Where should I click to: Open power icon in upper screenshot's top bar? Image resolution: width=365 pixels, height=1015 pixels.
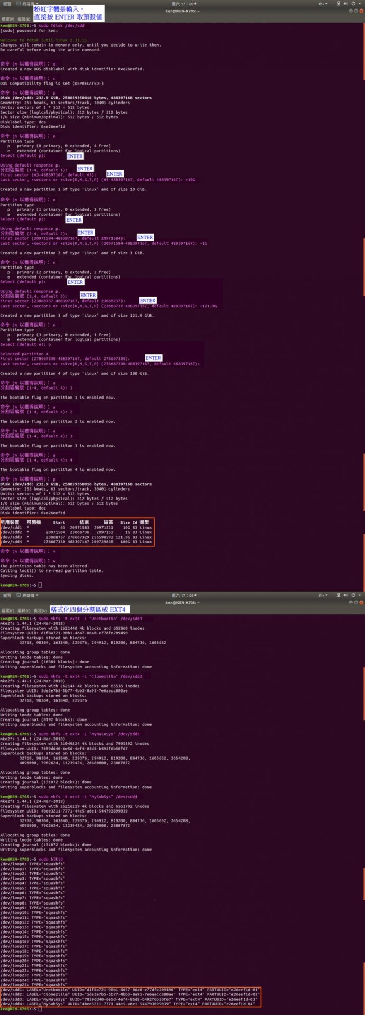tap(352, 3)
